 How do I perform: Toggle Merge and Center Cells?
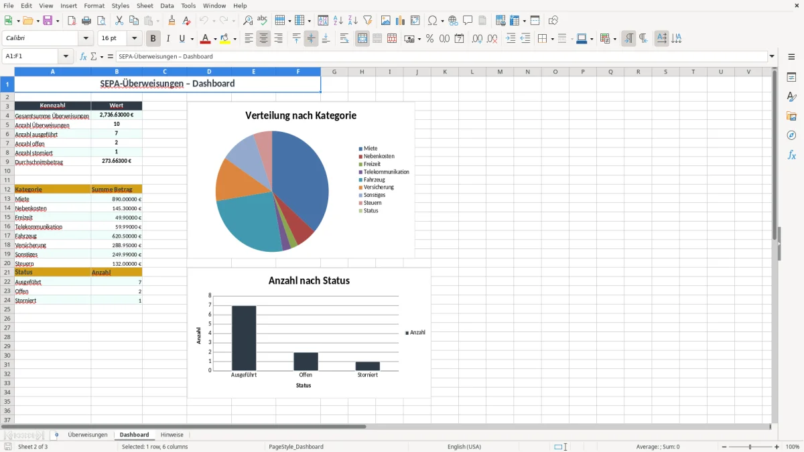(x=362, y=39)
